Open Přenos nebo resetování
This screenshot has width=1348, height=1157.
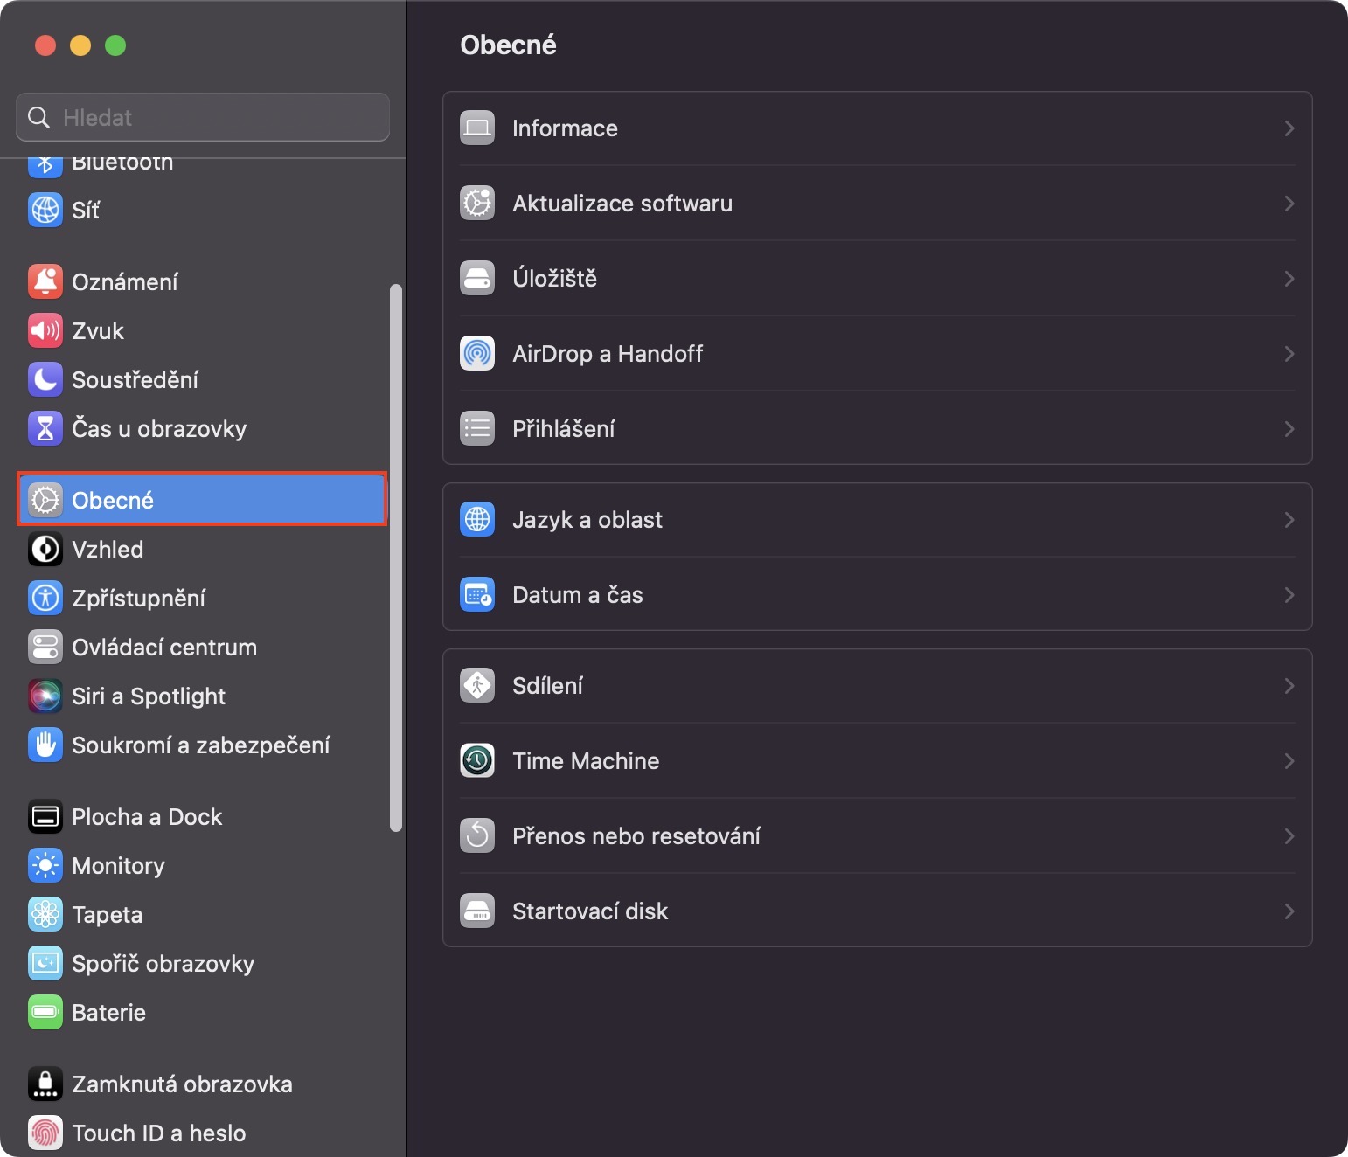click(636, 836)
